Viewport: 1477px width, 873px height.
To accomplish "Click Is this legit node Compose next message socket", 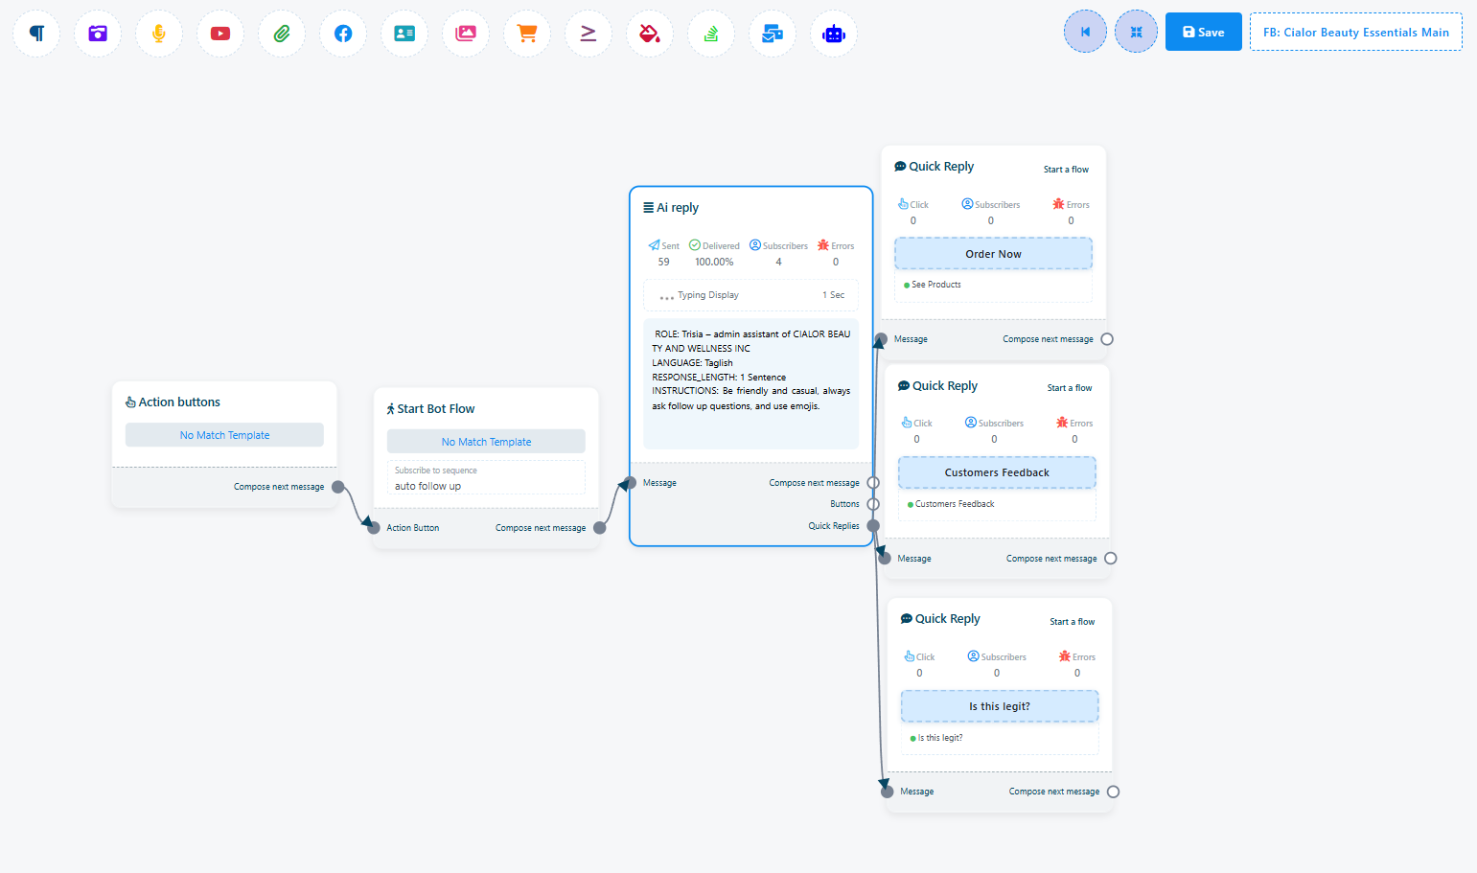I will click(x=1114, y=792).
